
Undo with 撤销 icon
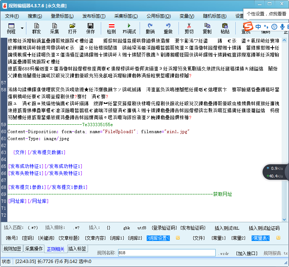pyautogui.click(x=150, y=28)
